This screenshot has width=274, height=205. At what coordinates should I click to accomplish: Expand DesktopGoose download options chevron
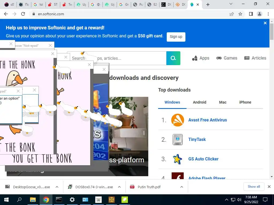click(x=57, y=187)
